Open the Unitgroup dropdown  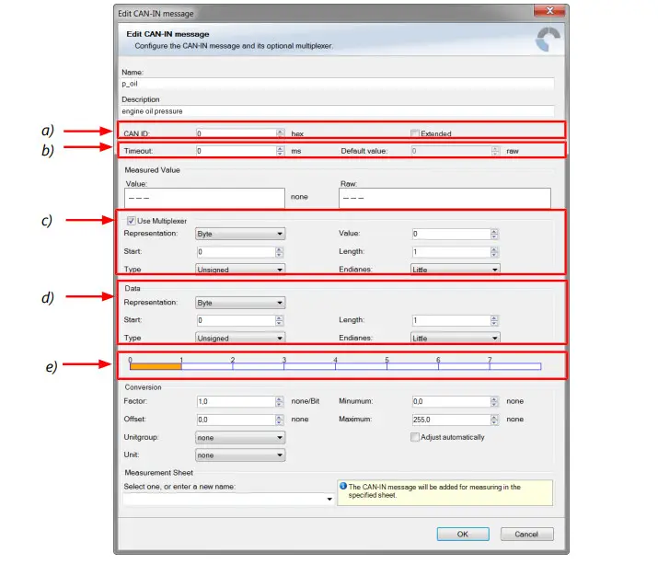coord(240,438)
